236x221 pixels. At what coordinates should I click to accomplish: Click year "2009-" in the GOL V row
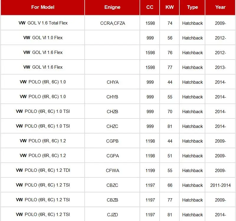click(x=220, y=23)
